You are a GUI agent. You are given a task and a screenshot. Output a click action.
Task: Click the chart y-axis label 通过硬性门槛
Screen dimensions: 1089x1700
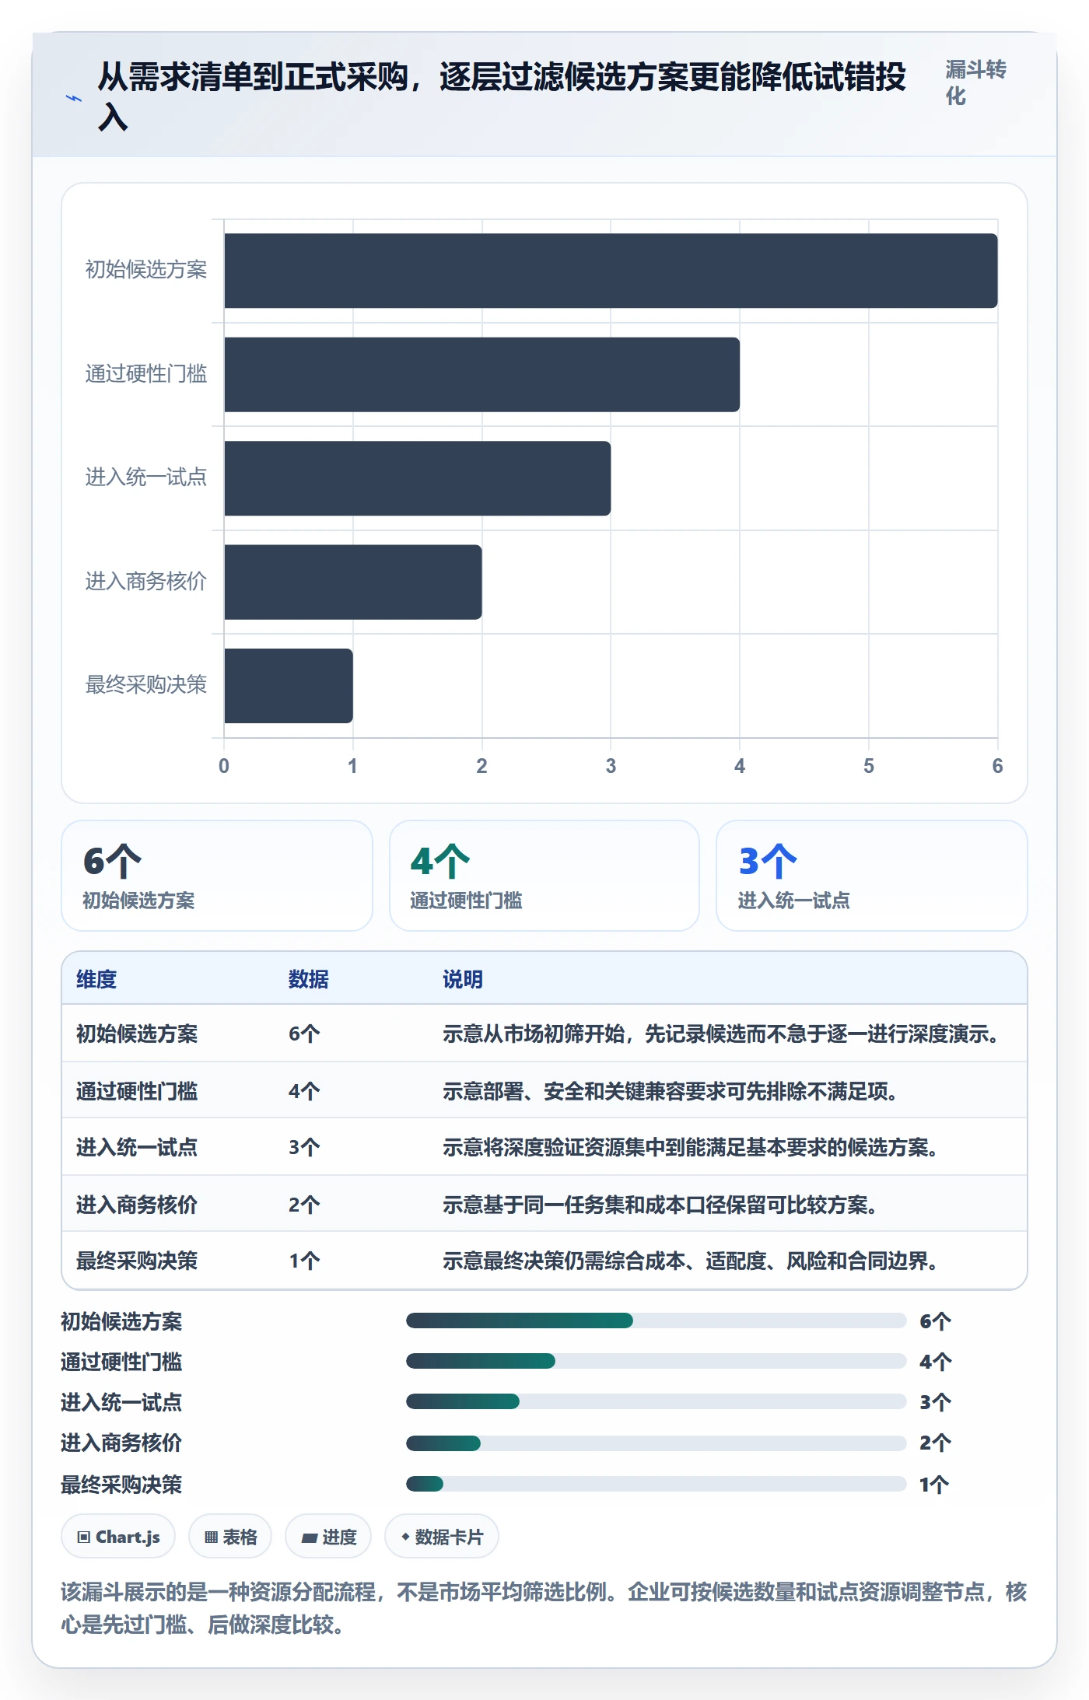pyautogui.click(x=146, y=373)
